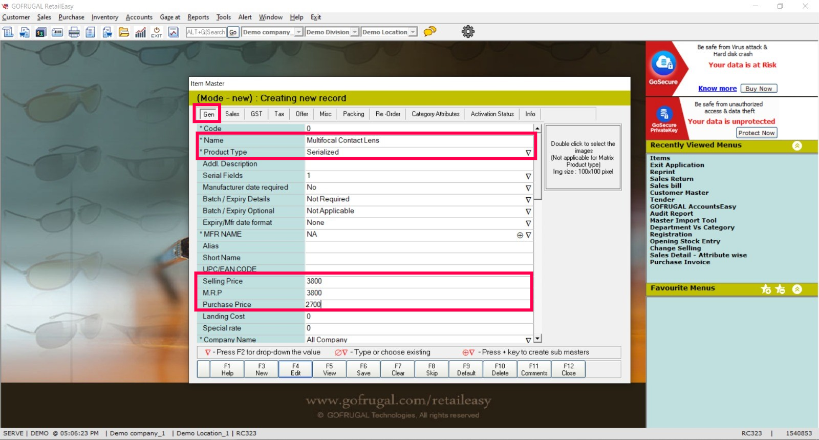
Task: Click the open folder toolbar icon
Action: coord(124,32)
